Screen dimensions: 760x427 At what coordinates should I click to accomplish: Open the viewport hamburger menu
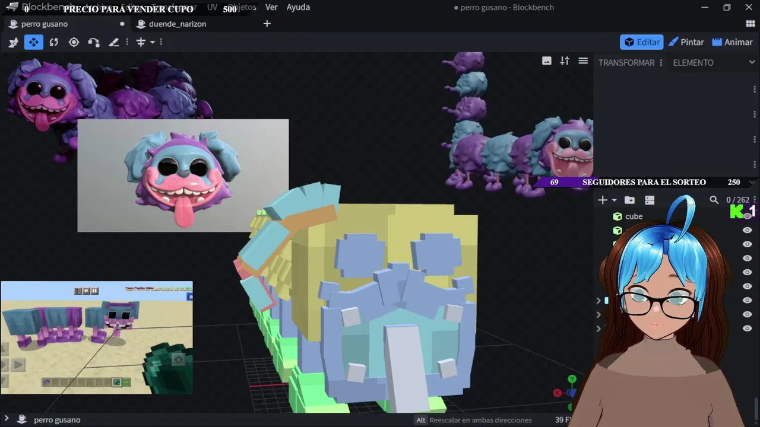(x=583, y=61)
